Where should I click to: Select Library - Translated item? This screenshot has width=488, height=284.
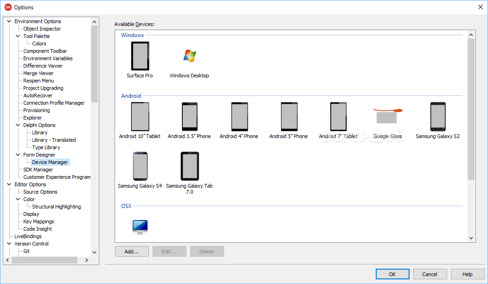[54, 140]
